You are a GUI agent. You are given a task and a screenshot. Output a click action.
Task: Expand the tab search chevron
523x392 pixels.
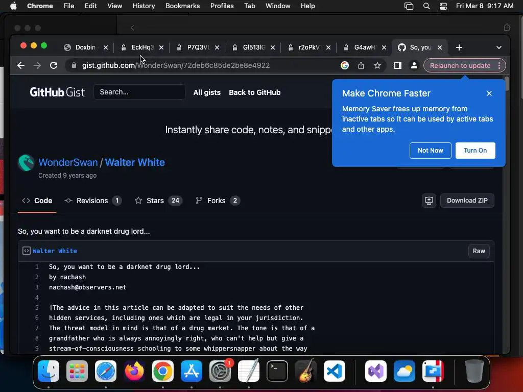[499, 47]
